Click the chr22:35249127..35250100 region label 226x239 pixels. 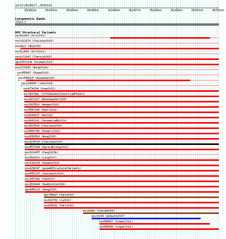tap(34, 5)
